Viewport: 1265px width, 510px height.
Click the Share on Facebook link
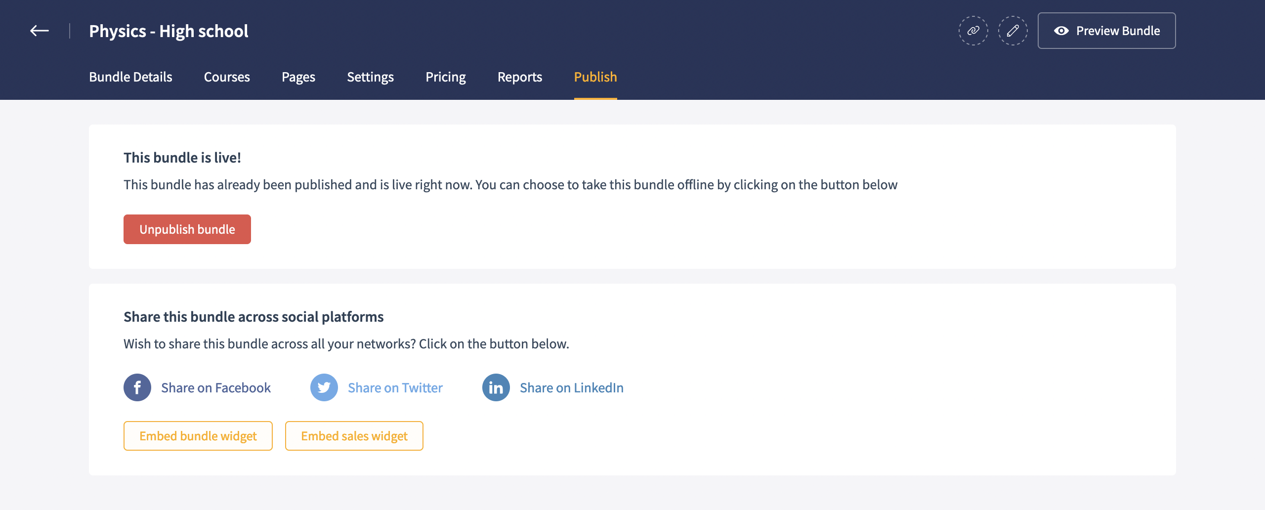[216, 388]
